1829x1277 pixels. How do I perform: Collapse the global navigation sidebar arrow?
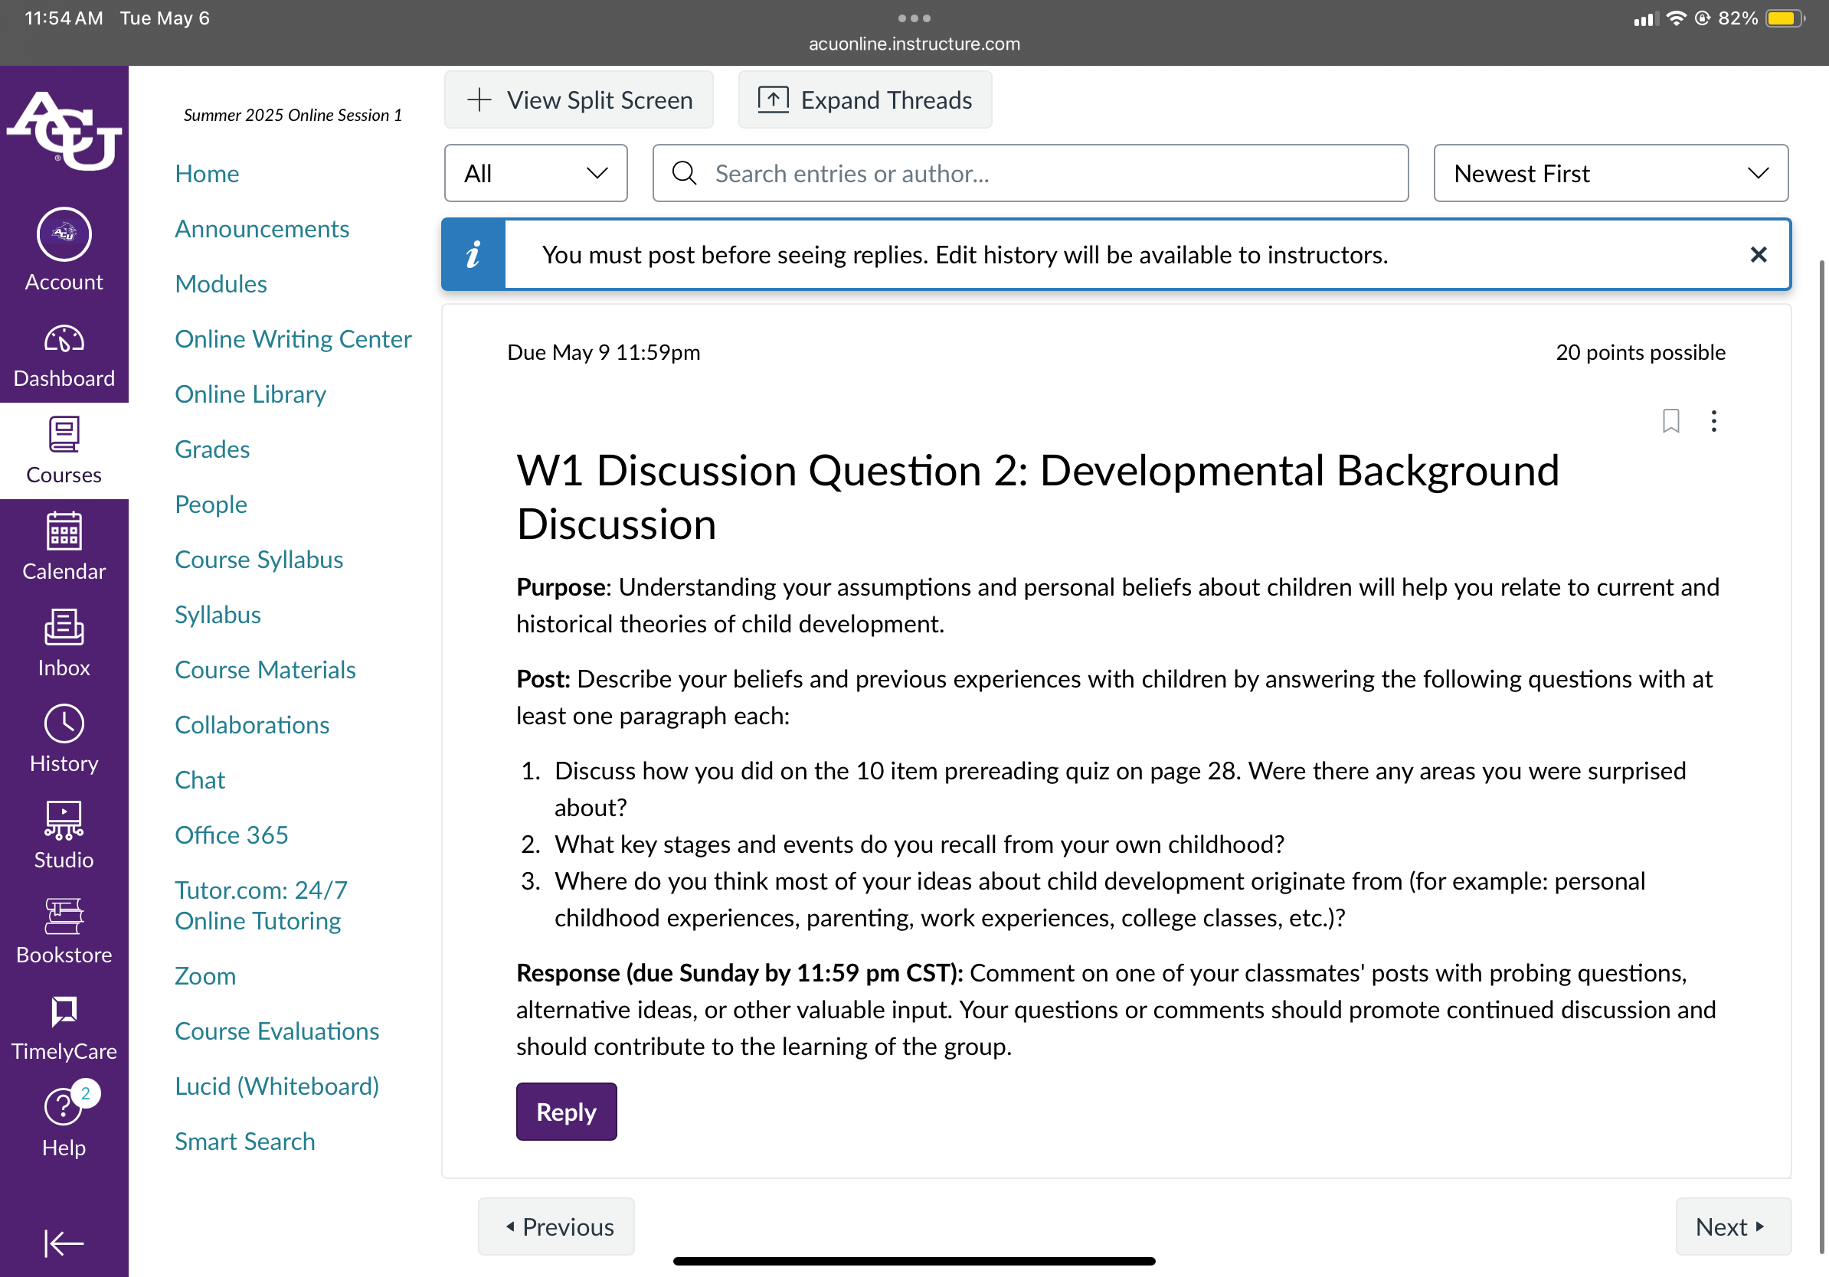coord(64,1243)
